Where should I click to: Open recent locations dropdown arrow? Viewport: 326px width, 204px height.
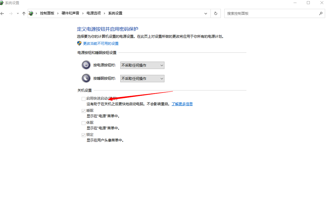coord(18,14)
